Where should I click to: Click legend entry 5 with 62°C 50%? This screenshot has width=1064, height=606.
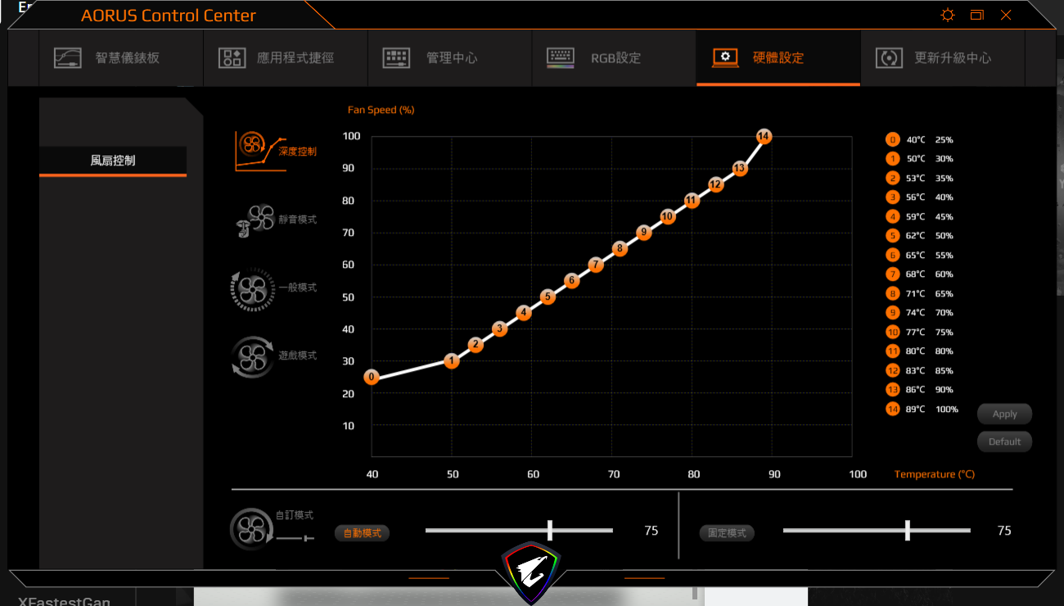tap(920, 236)
